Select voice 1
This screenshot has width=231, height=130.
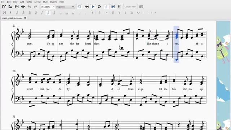pos(144,13)
